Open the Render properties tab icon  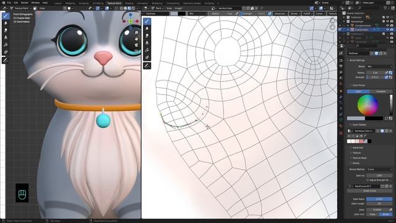click(341, 61)
